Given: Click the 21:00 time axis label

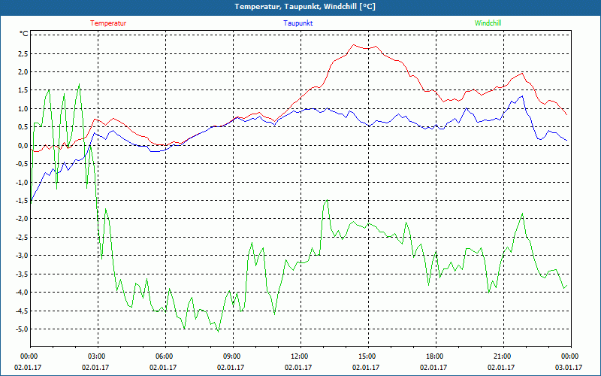Looking at the screenshot, I should [503, 356].
